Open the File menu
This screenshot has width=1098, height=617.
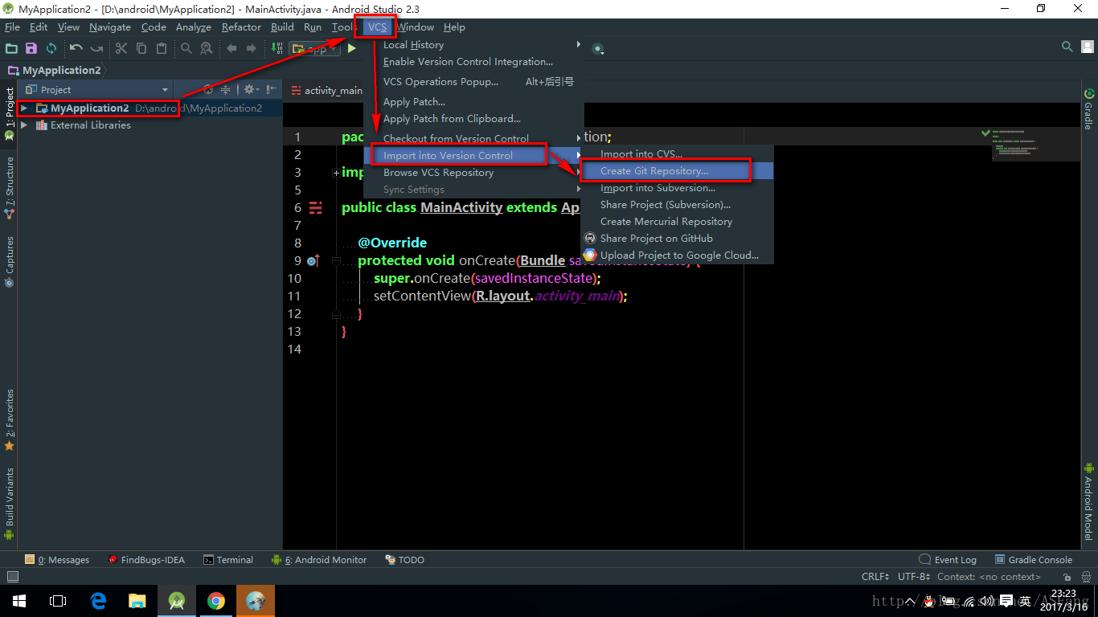(12, 27)
